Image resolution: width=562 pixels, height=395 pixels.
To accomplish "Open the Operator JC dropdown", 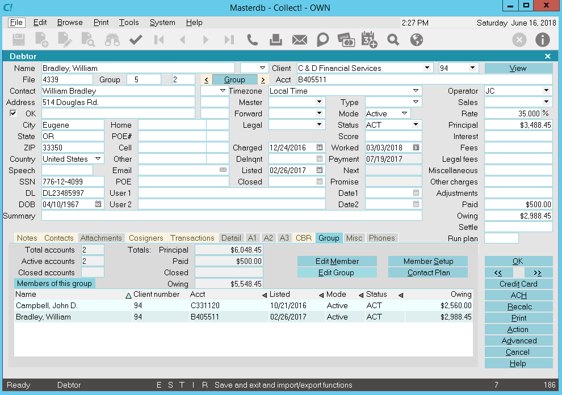I will [x=546, y=91].
